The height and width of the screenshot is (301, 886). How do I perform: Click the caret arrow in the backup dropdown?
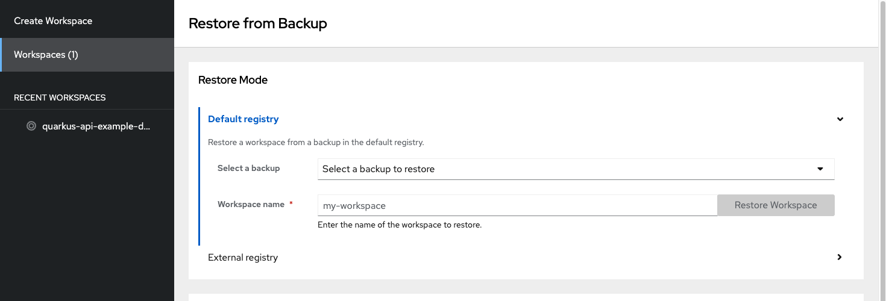coord(820,169)
